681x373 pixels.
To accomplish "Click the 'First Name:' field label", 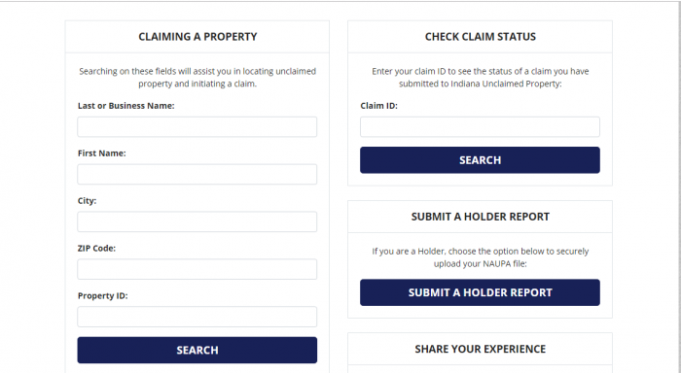I will point(101,153).
